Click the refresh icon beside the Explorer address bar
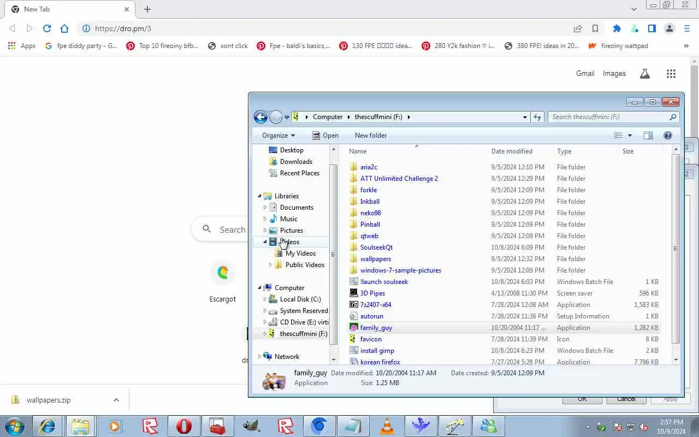Screen dimensions: 699x437 point(537,117)
